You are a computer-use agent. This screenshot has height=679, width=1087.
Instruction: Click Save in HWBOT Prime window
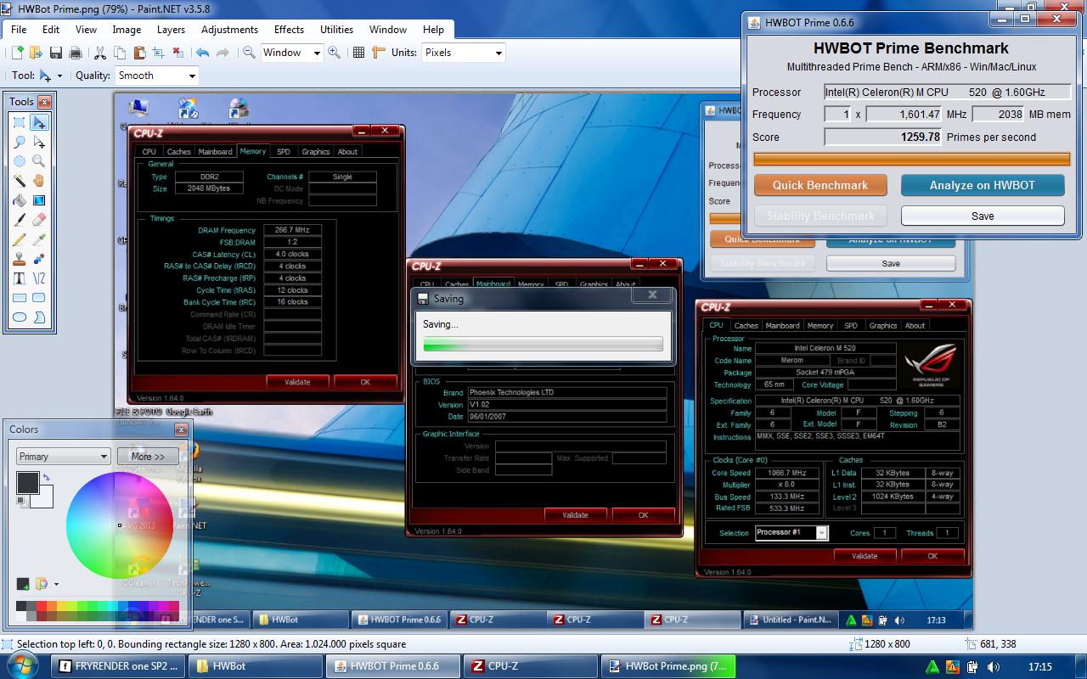[983, 216]
